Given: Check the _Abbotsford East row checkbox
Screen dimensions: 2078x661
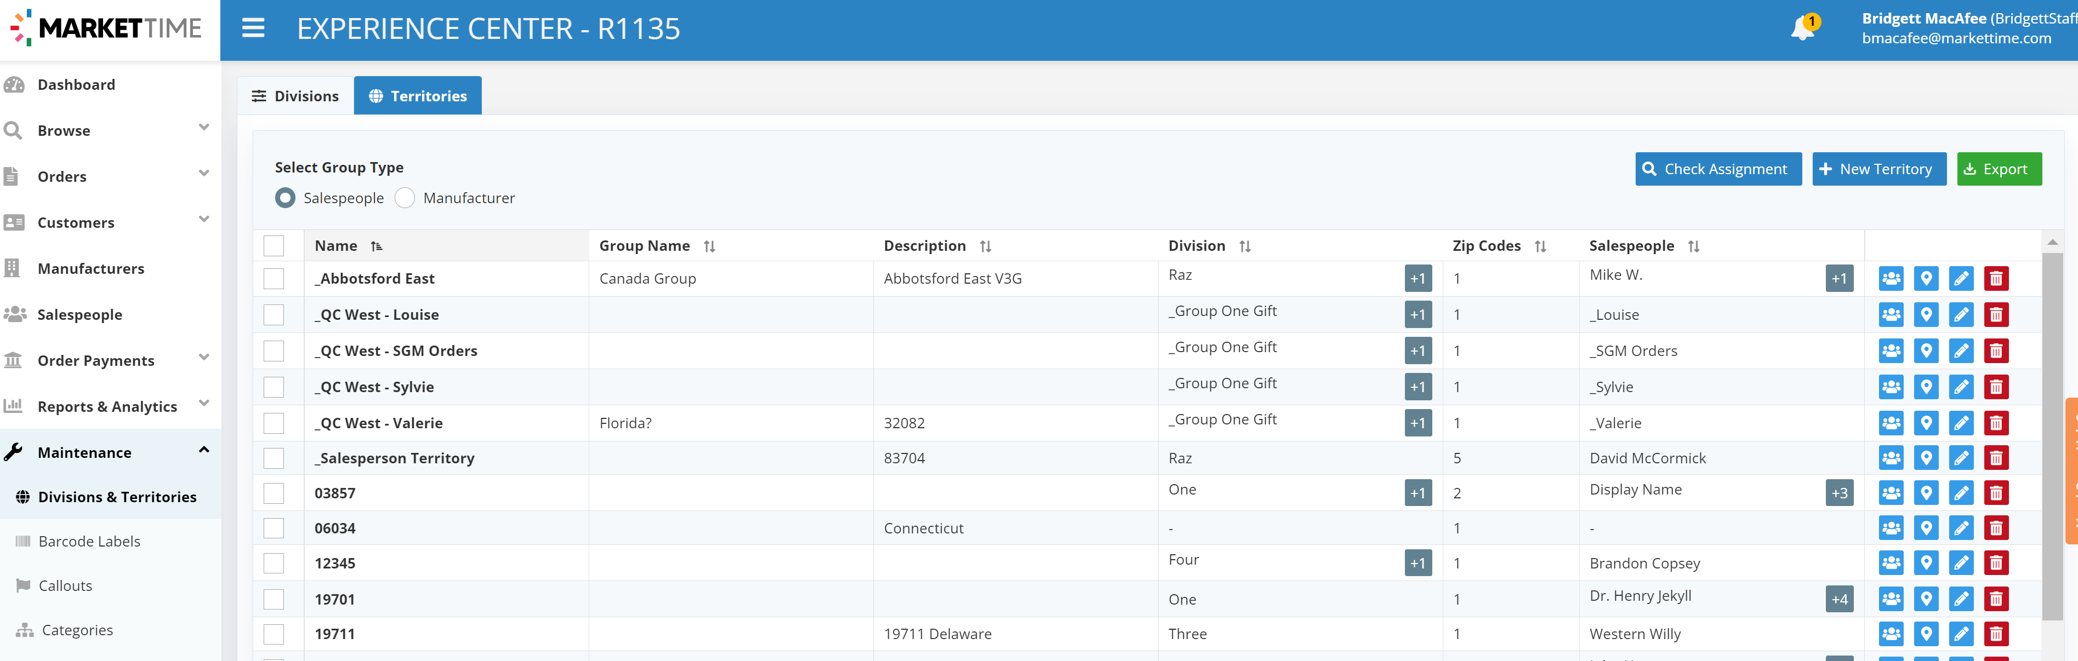Looking at the screenshot, I should [274, 279].
